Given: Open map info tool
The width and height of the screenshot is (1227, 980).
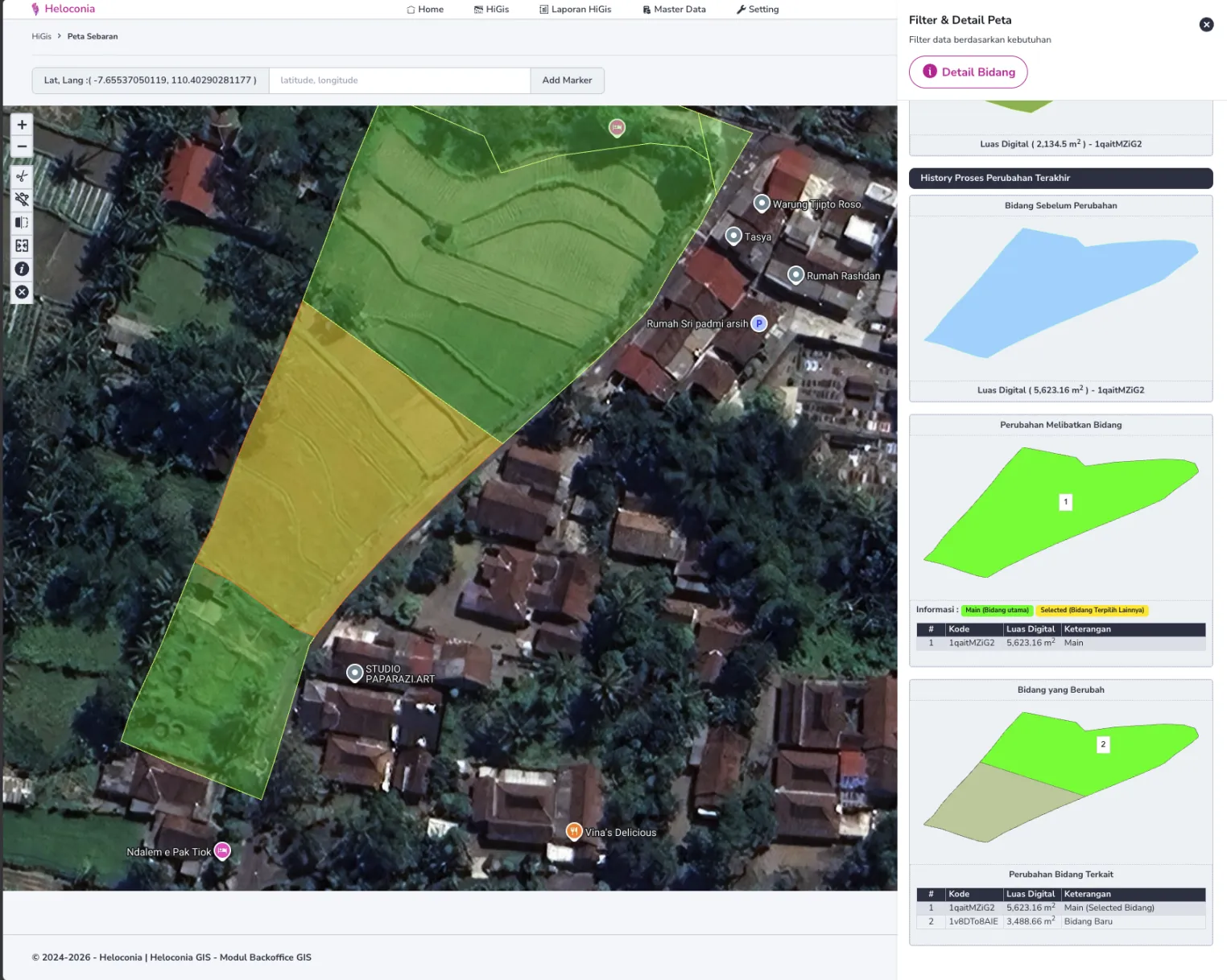Looking at the screenshot, I should (22, 270).
